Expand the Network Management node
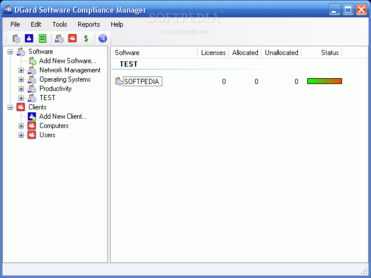371x278 pixels. (x=21, y=70)
